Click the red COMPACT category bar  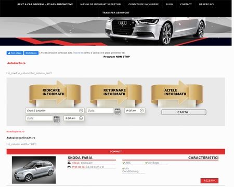[x=116, y=152]
